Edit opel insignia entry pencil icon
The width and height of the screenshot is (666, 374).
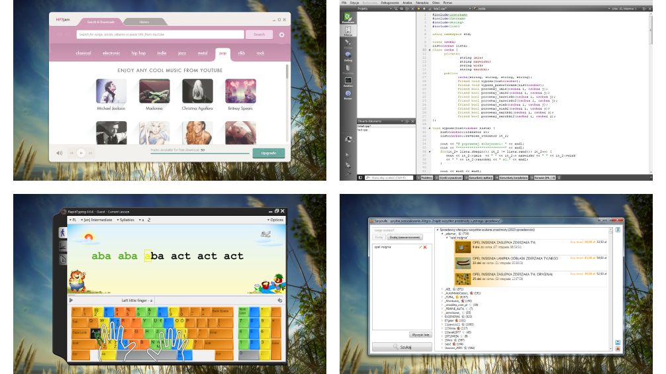[420, 247]
